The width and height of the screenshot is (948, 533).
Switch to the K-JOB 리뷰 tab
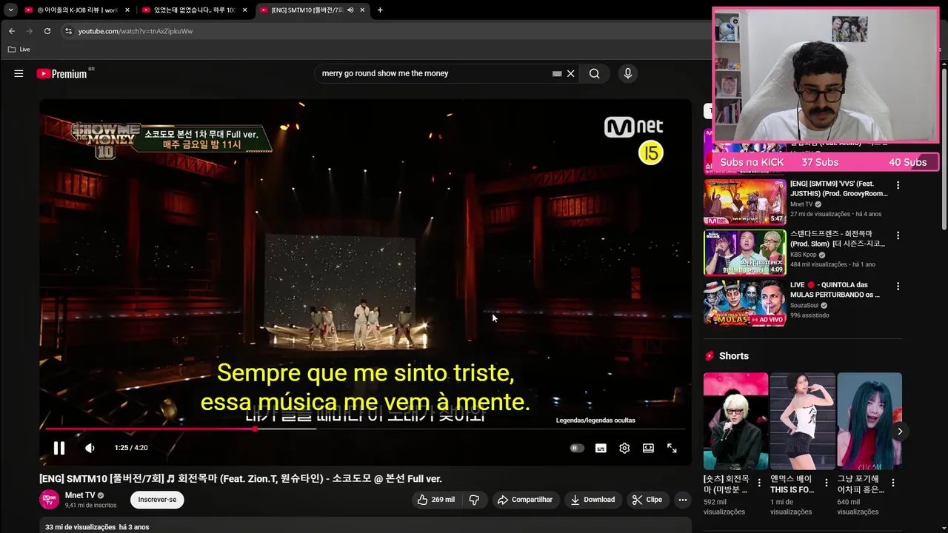point(76,10)
